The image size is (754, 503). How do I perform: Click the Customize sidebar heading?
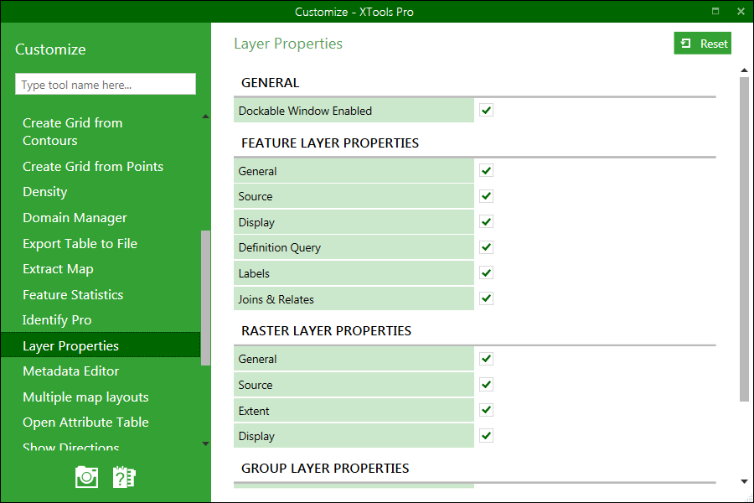pyautogui.click(x=50, y=49)
